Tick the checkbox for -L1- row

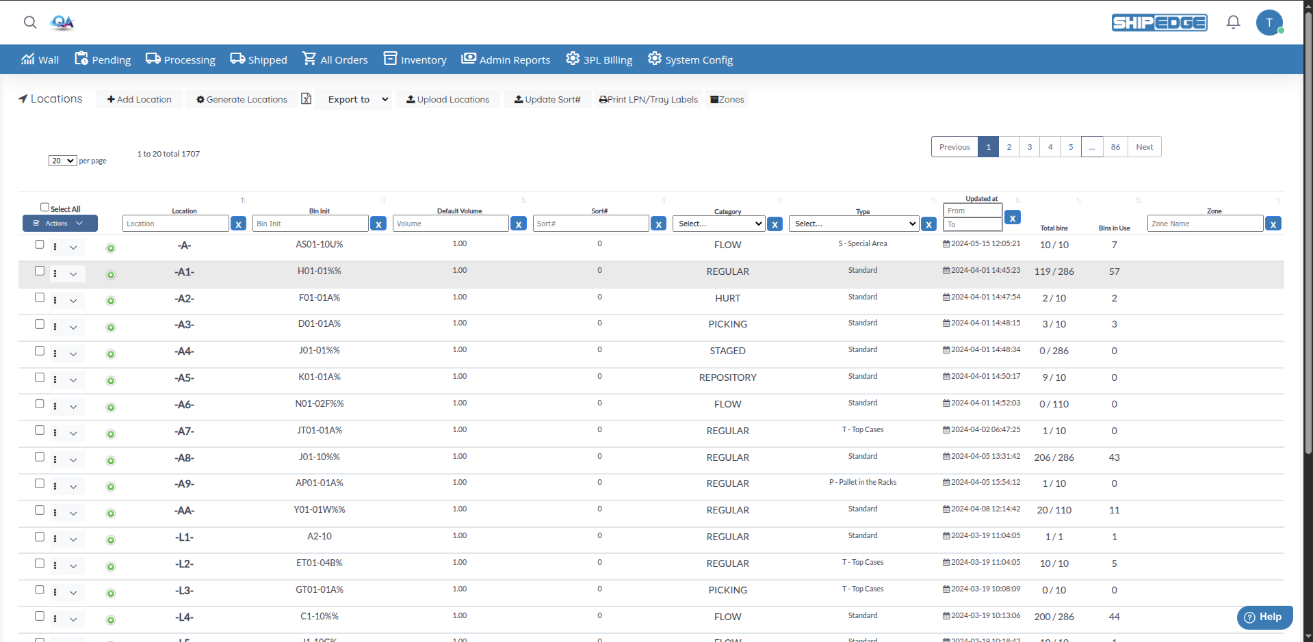point(40,537)
